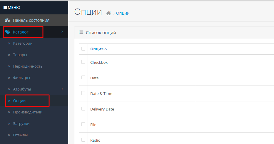Click the Панель состояния dashboard icon
Image resolution: width=274 pixels, height=144 pixels.
tap(8, 20)
